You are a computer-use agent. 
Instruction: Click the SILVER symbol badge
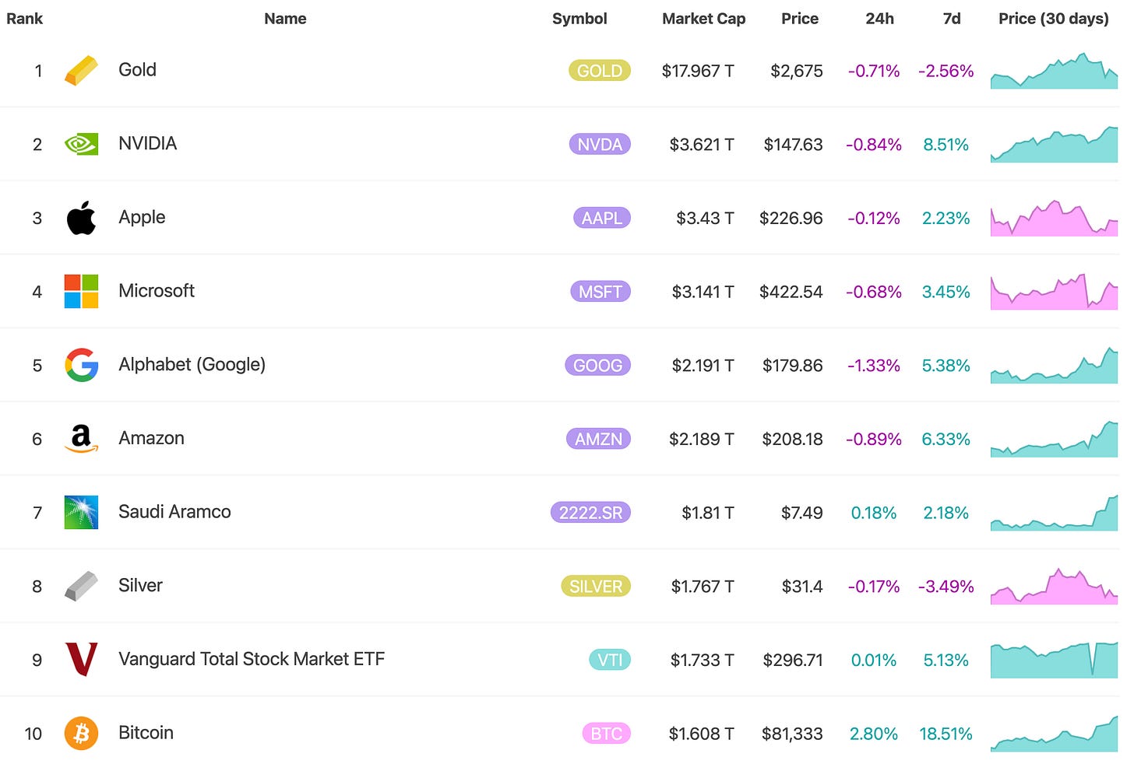pos(595,586)
